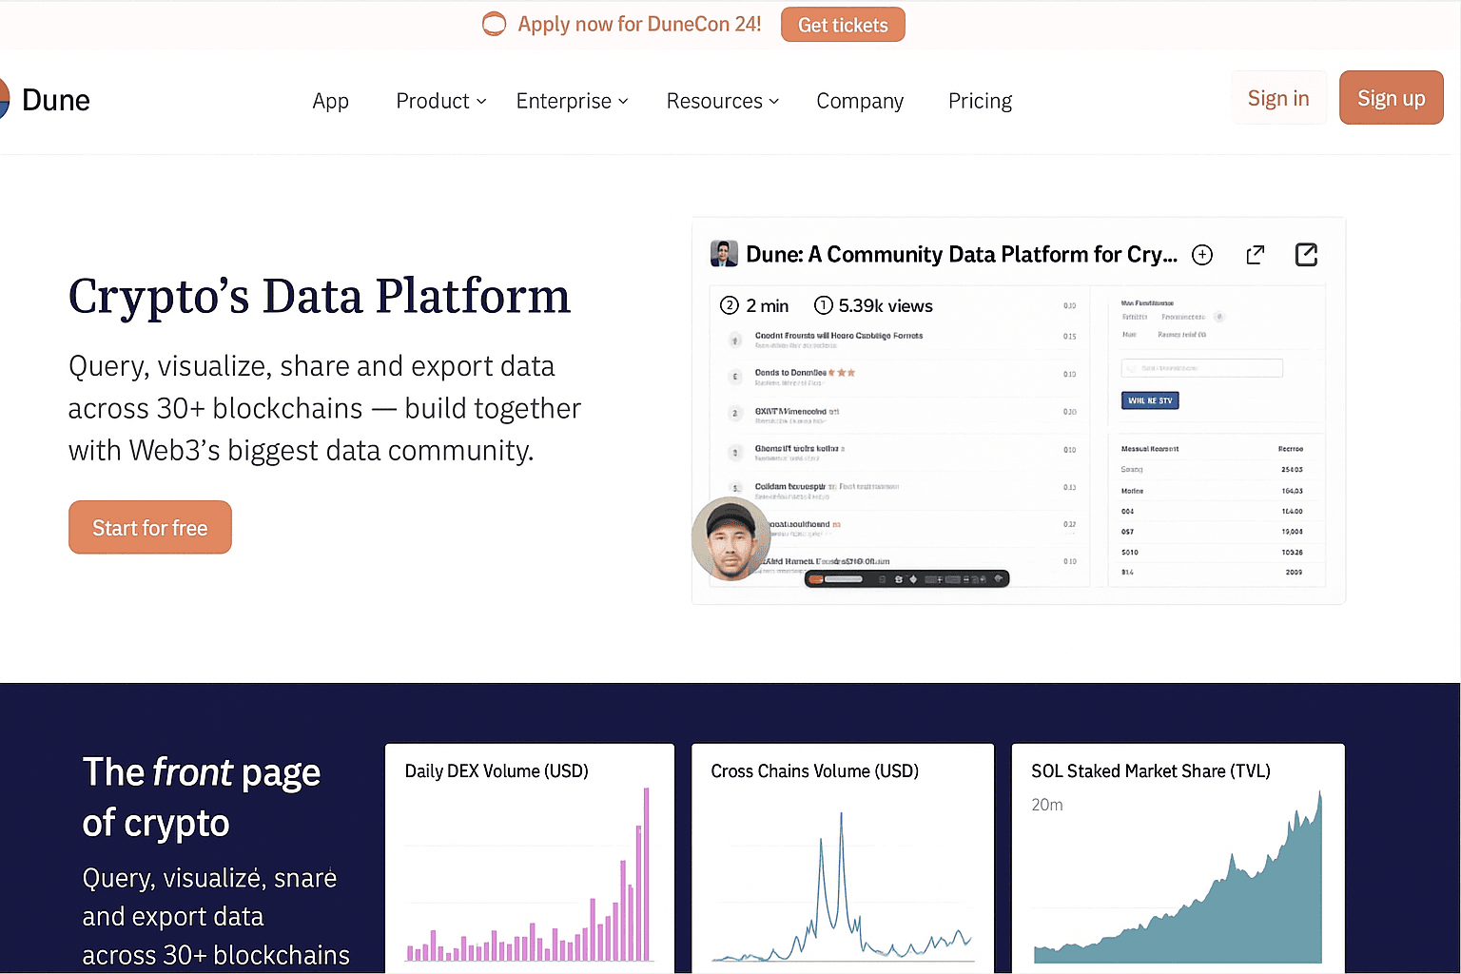Expand the Resources dropdown menu
The height and width of the screenshot is (974, 1461).
click(x=722, y=101)
